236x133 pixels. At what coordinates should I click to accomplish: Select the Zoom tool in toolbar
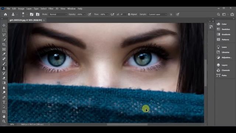point(4,121)
